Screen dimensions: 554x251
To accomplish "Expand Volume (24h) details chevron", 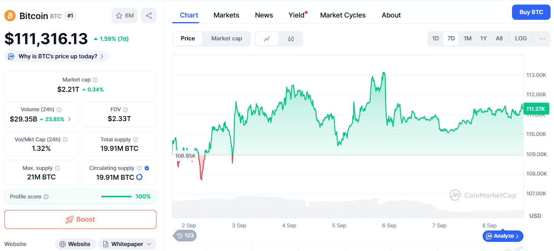I will point(69,119).
